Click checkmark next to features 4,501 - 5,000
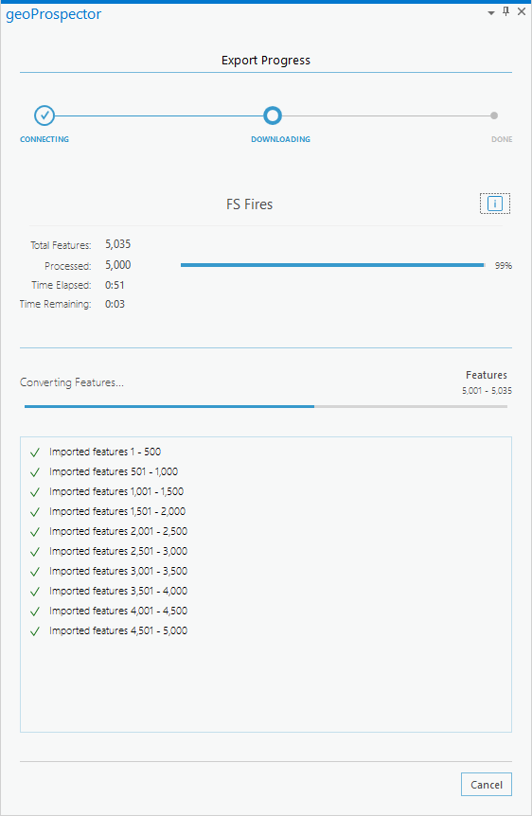Viewport: 532px width, 816px height. [x=35, y=631]
